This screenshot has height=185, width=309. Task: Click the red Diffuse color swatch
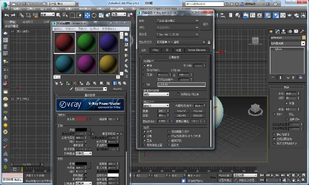coord(81,119)
